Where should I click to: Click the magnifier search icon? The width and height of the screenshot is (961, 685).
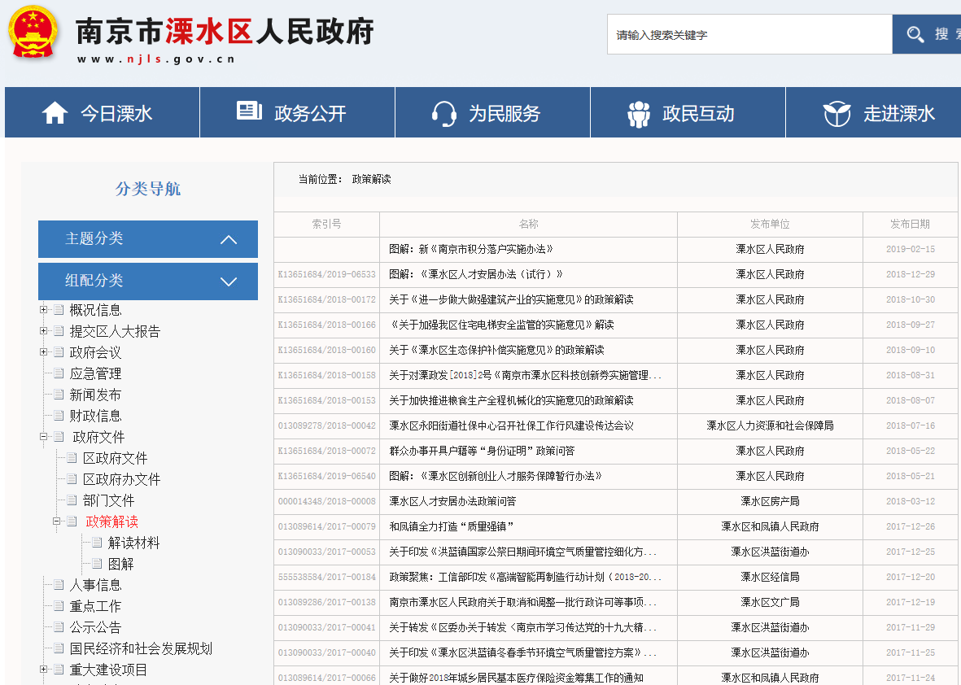tap(915, 34)
